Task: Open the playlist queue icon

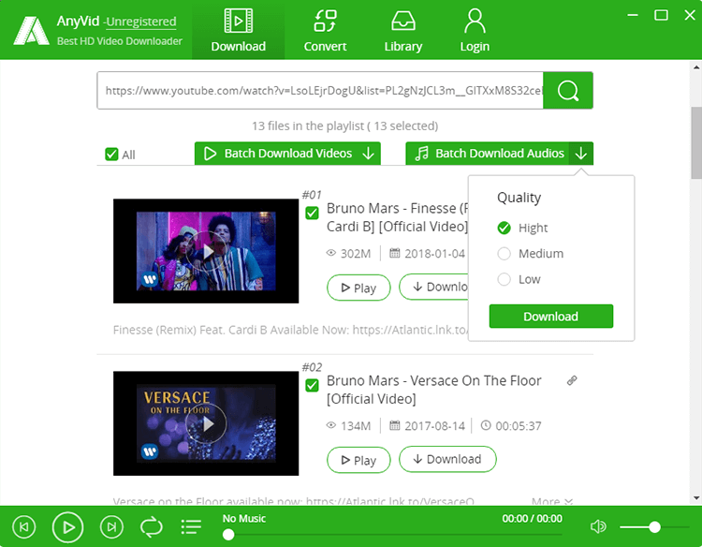Action: coord(191,526)
